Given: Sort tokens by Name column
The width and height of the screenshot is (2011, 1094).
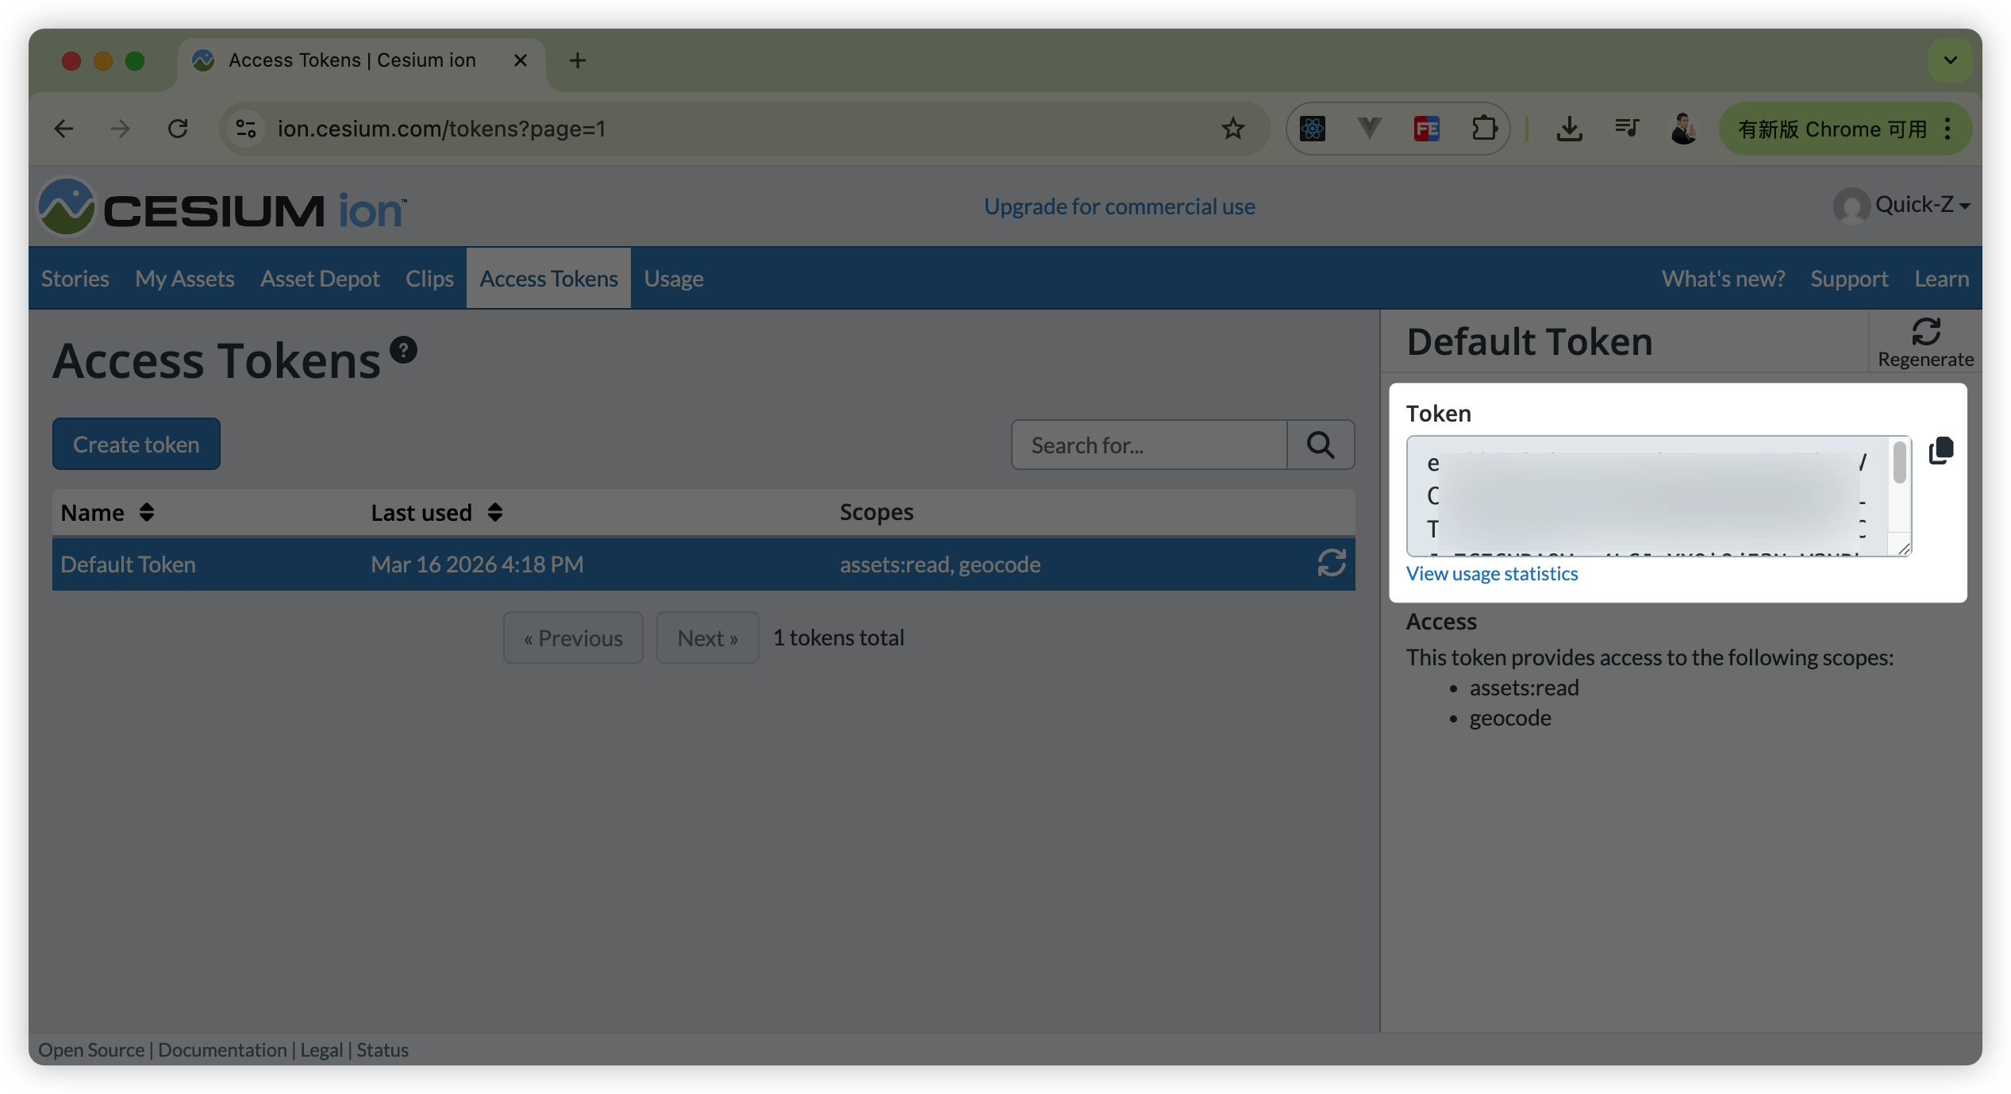Looking at the screenshot, I should 147,512.
